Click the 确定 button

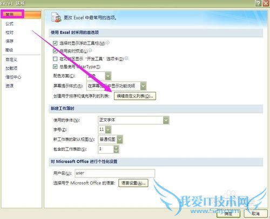228,214
